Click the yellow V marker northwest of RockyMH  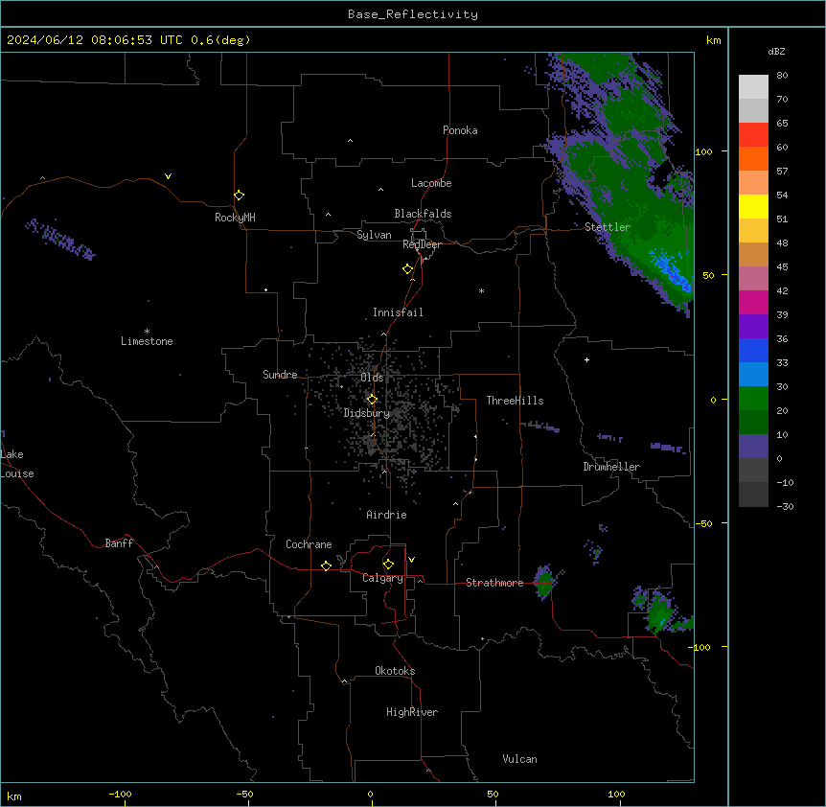click(168, 176)
